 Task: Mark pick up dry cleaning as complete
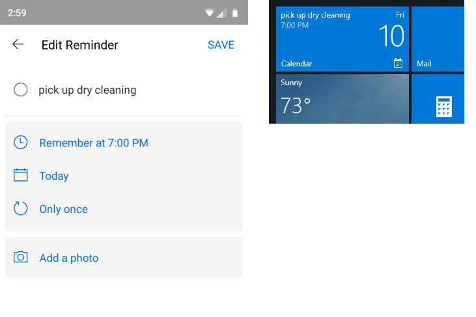(x=21, y=90)
